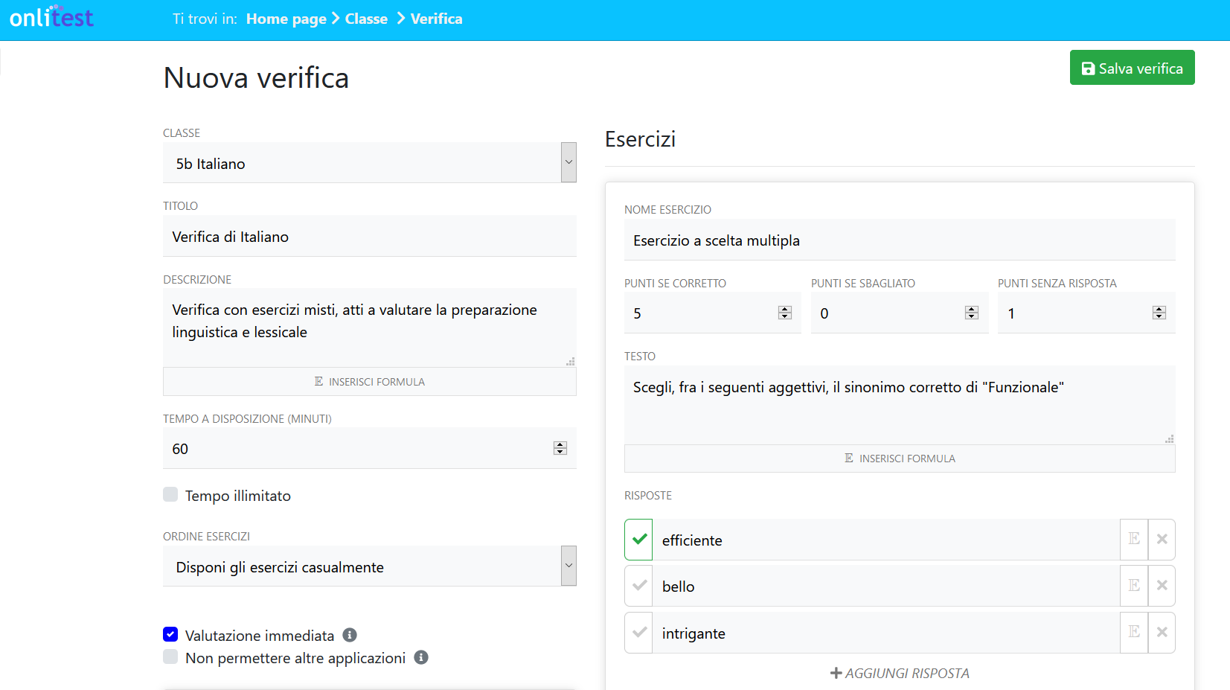Show the info tooltip for Valutazione immediata
The height and width of the screenshot is (690, 1230).
(x=350, y=635)
